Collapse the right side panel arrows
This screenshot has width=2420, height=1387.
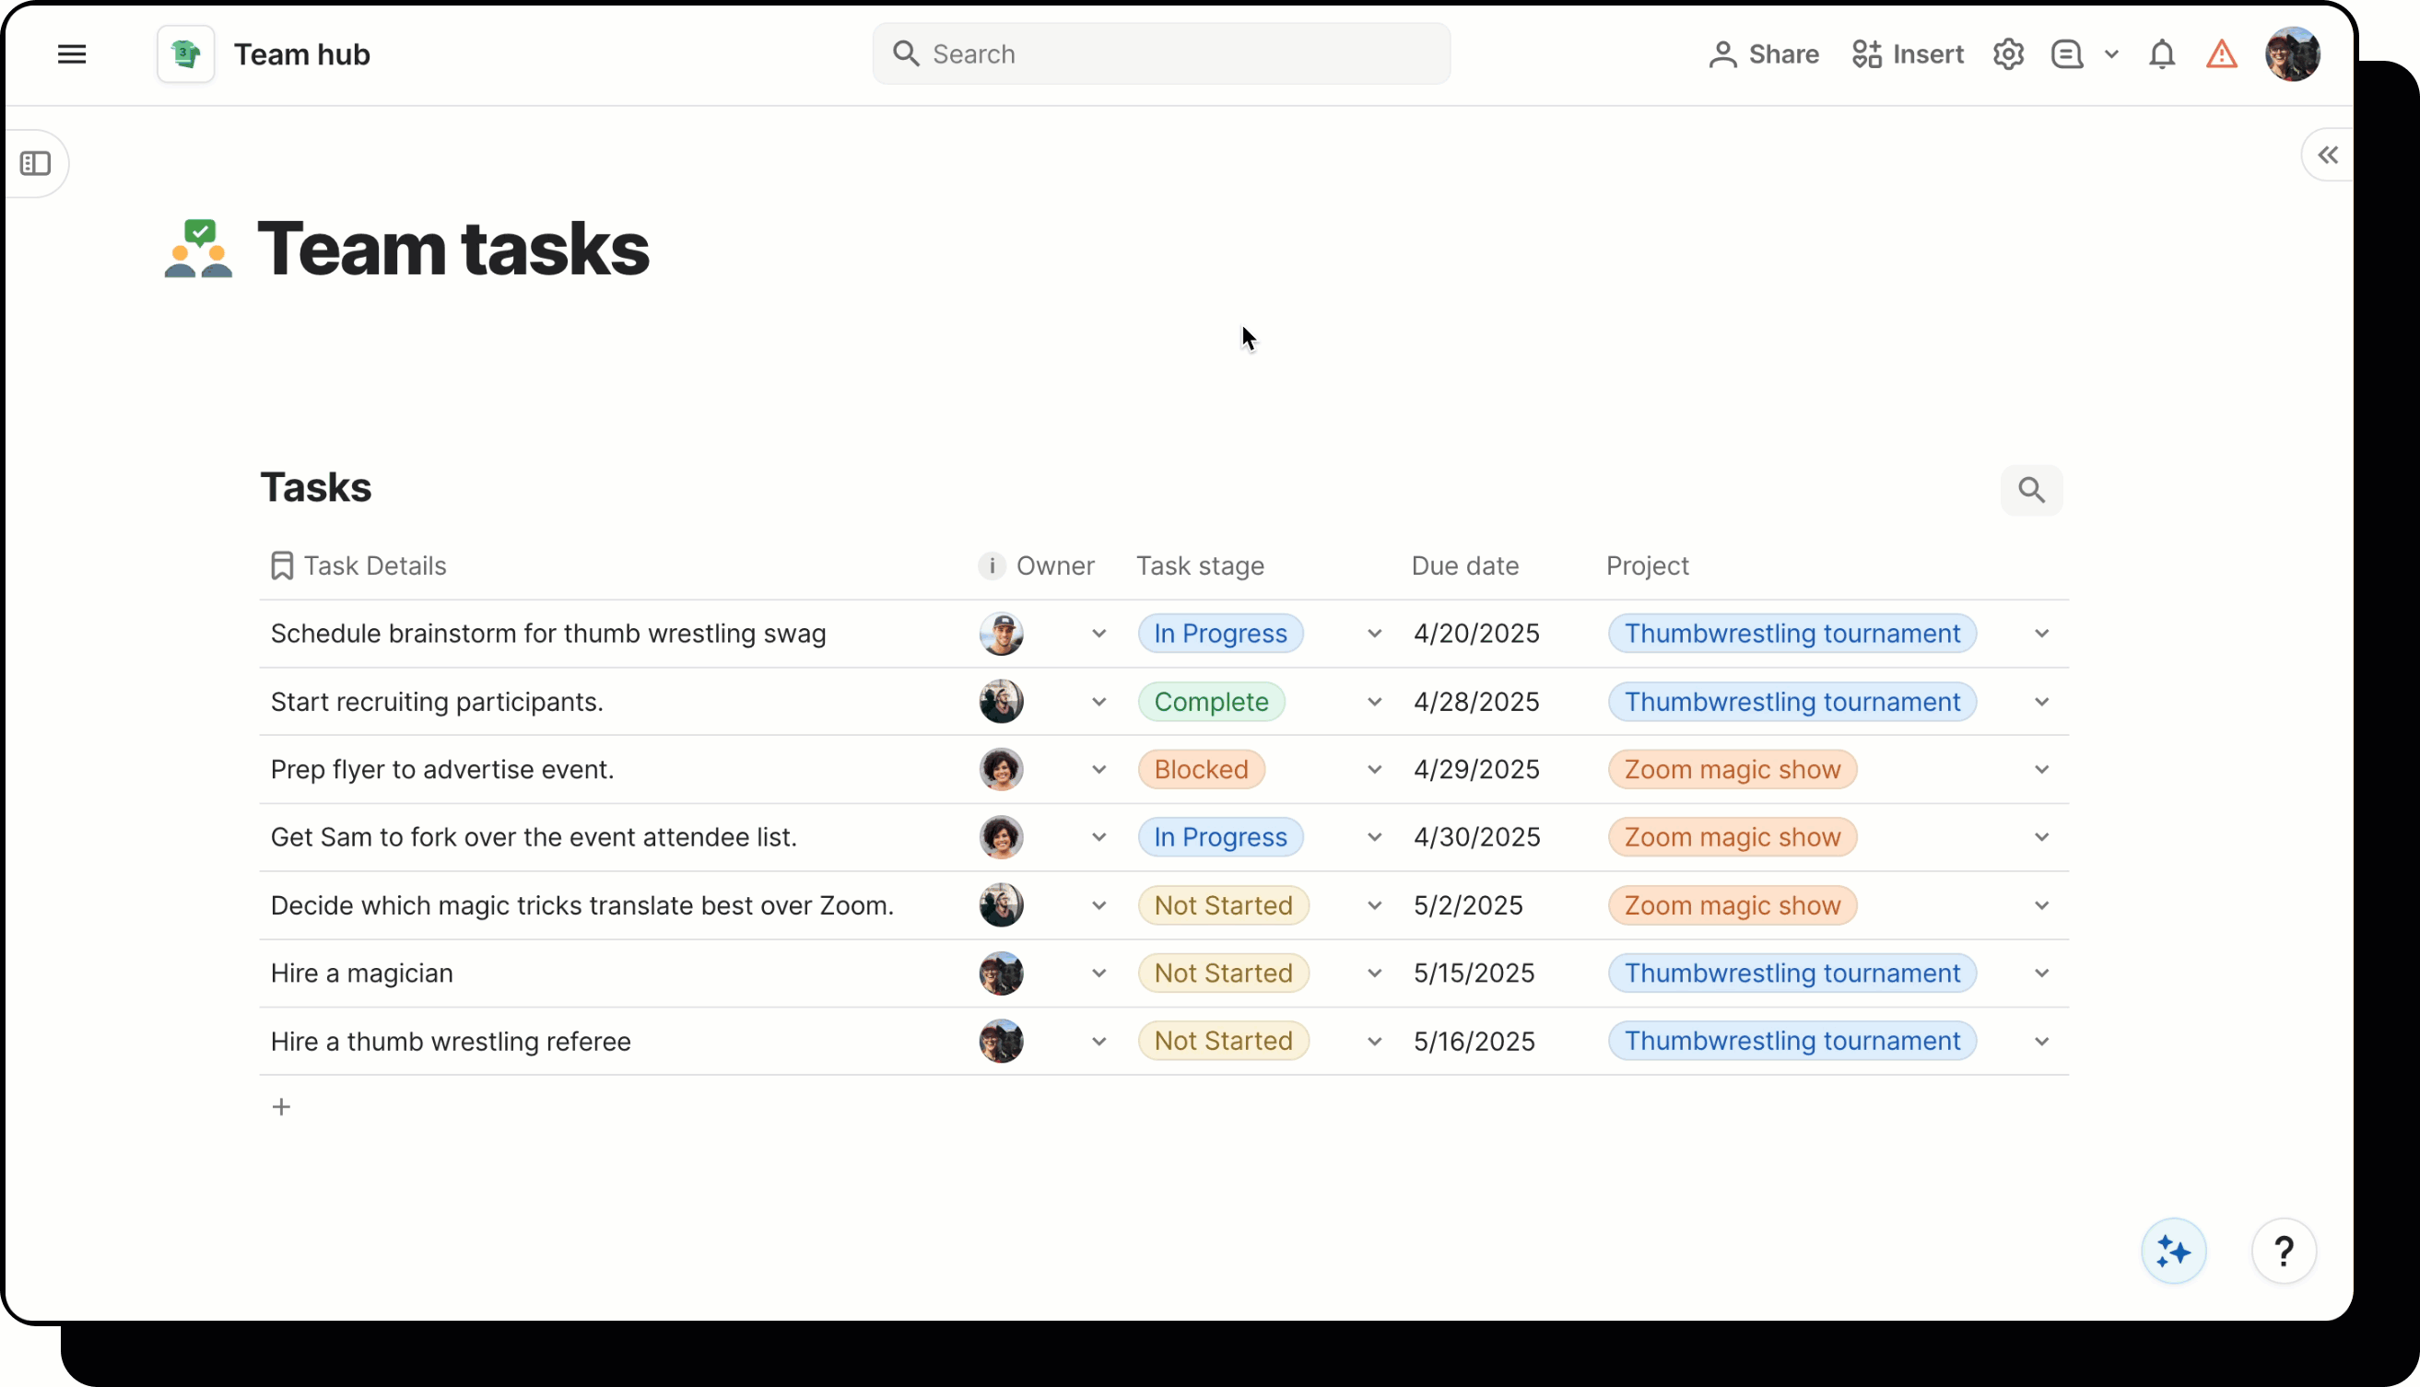pyautogui.click(x=2328, y=156)
